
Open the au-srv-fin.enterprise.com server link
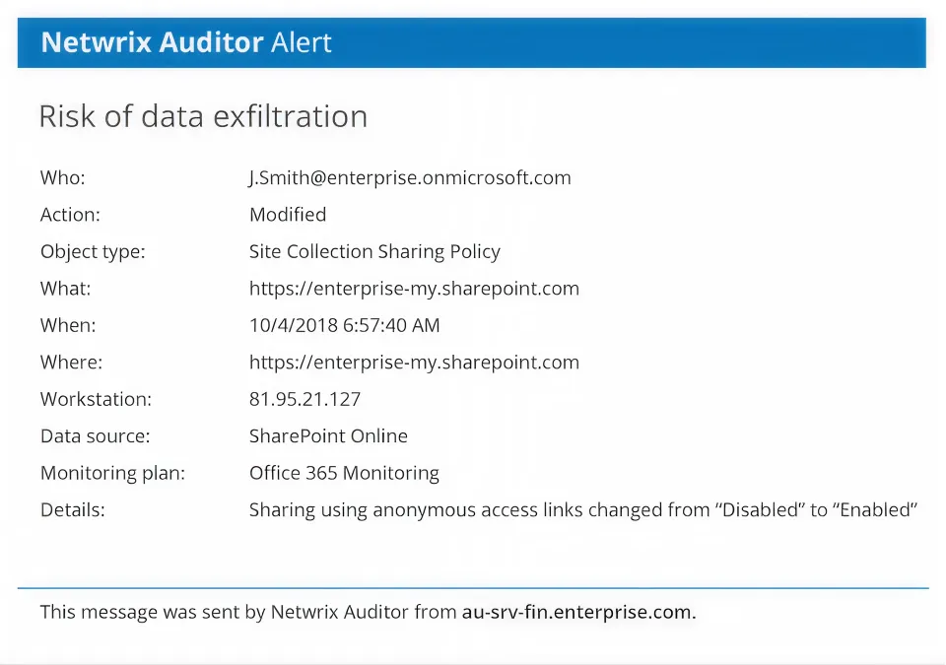578,612
